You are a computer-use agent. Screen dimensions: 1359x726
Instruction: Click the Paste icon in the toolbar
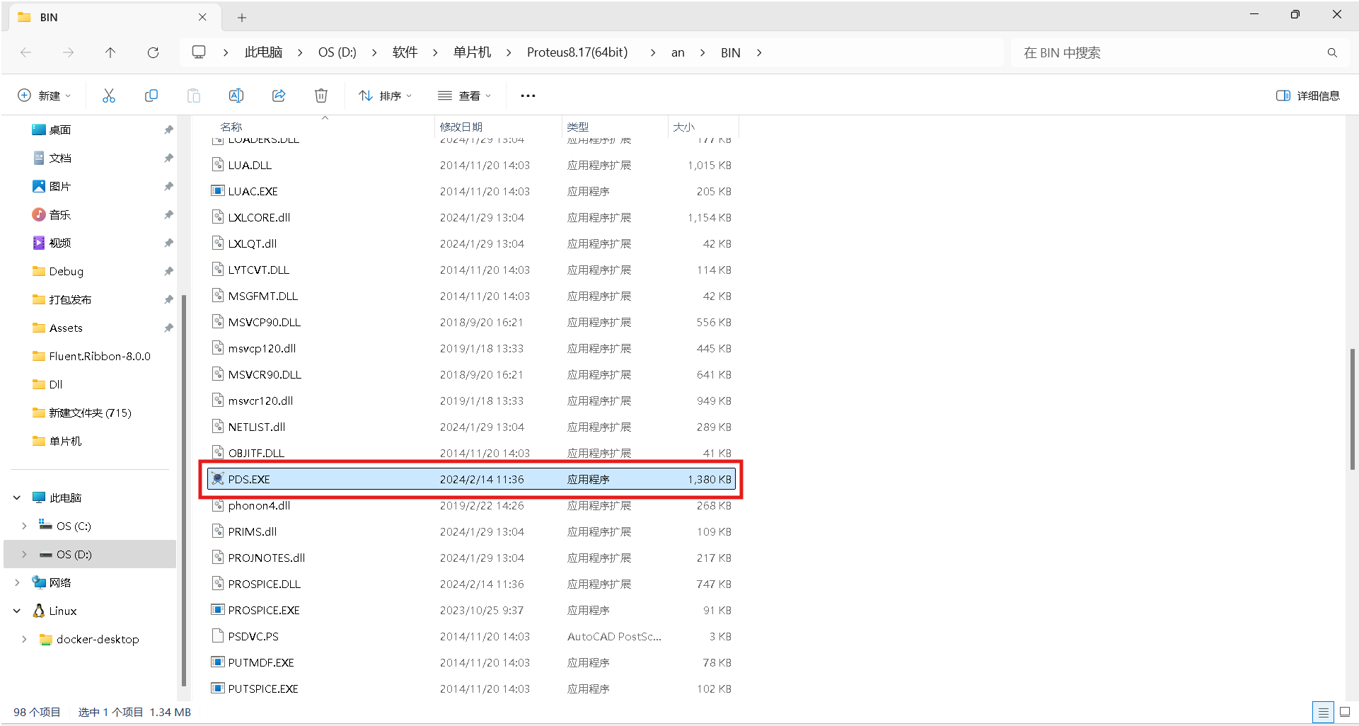[x=193, y=95]
